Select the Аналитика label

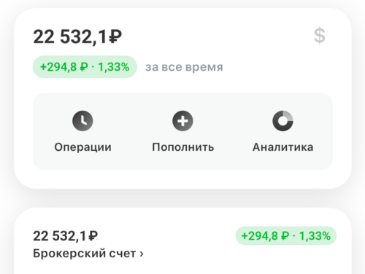click(x=283, y=147)
